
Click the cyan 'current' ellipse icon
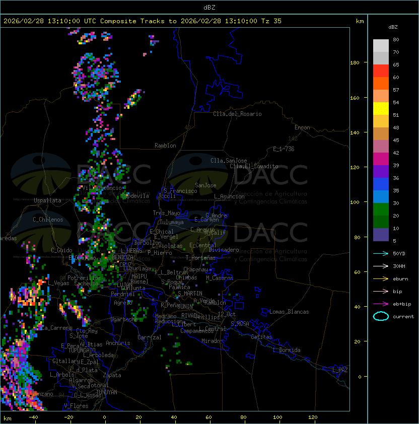[381, 316]
